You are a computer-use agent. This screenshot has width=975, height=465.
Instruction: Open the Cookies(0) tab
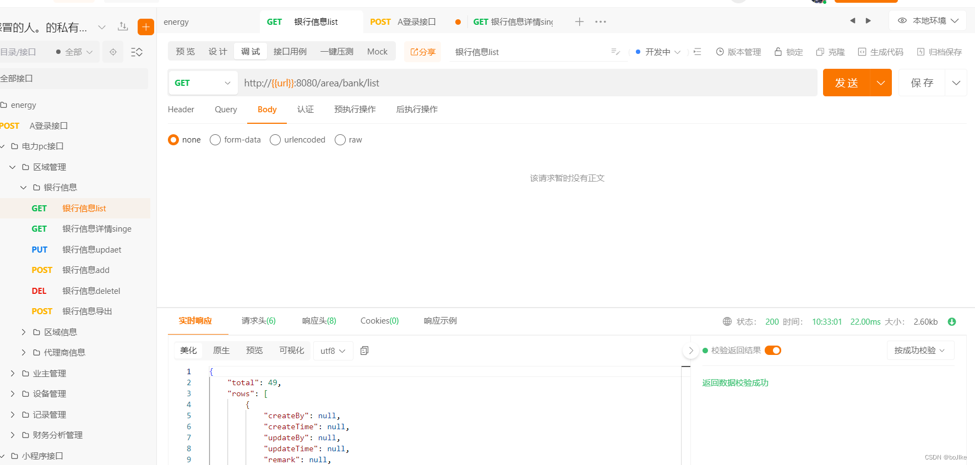pos(380,321)
